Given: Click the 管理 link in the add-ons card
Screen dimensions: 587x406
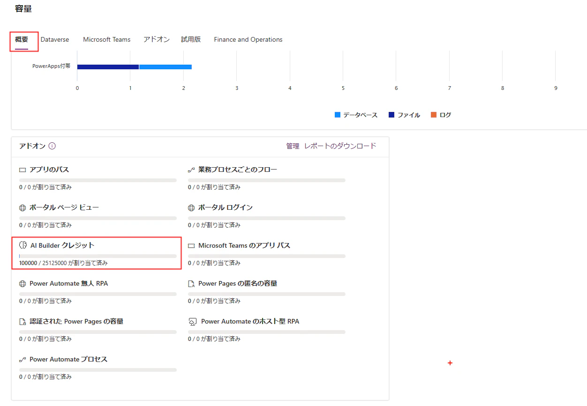Looking at the screenshot, I should [293, 146].
